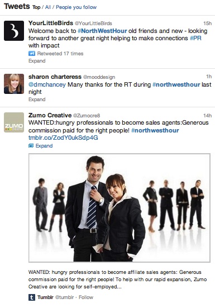
Task: Open the #PR hashtag link
Action: coord(195,38)
